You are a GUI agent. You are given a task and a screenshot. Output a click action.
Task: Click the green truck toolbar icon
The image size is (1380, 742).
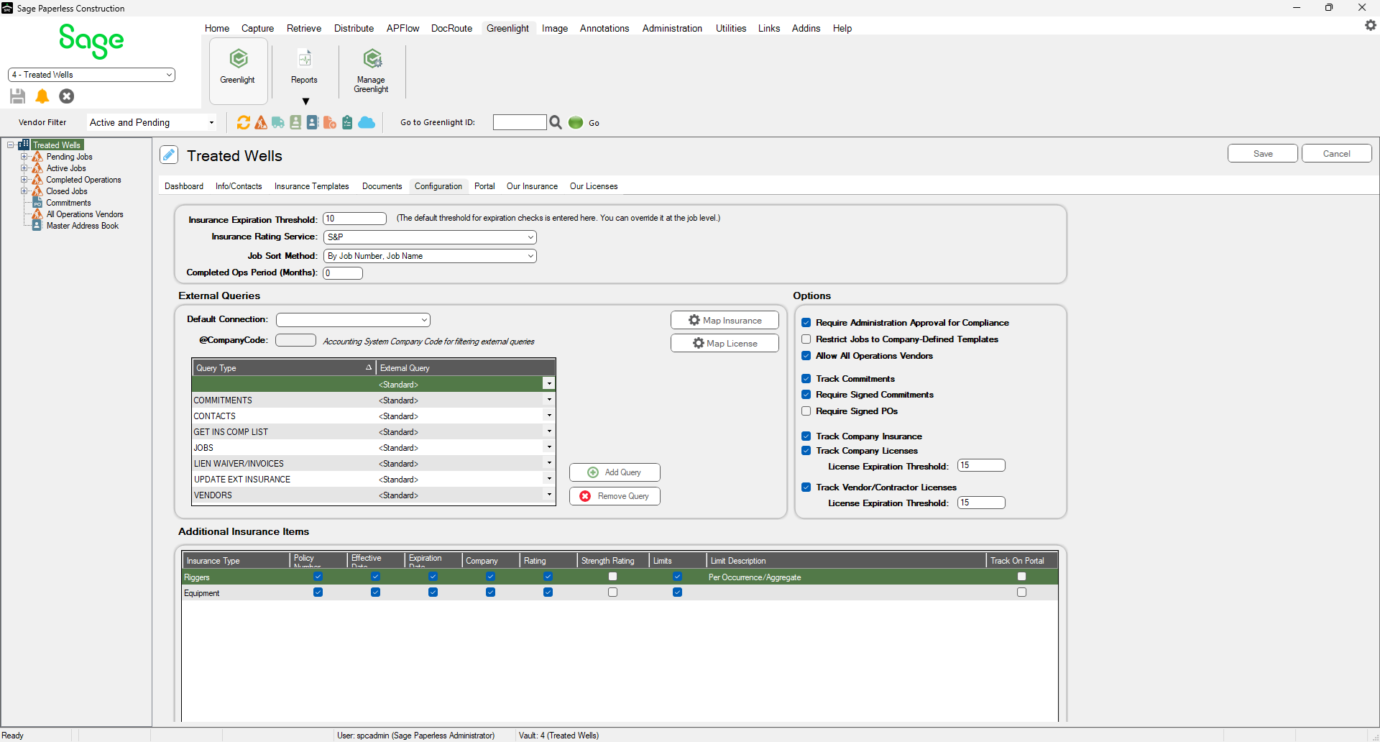(x=278, y=122)
